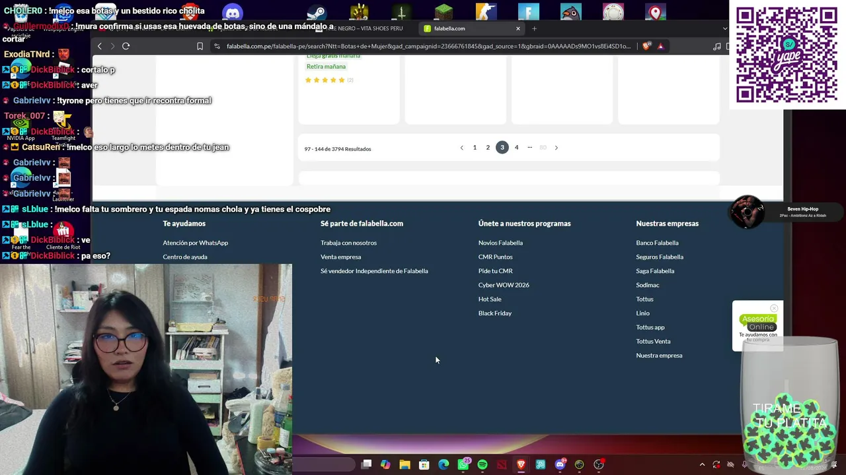Launch Steam from the desktop
Screen dimensions: 846x475
(x=317, y=13)
